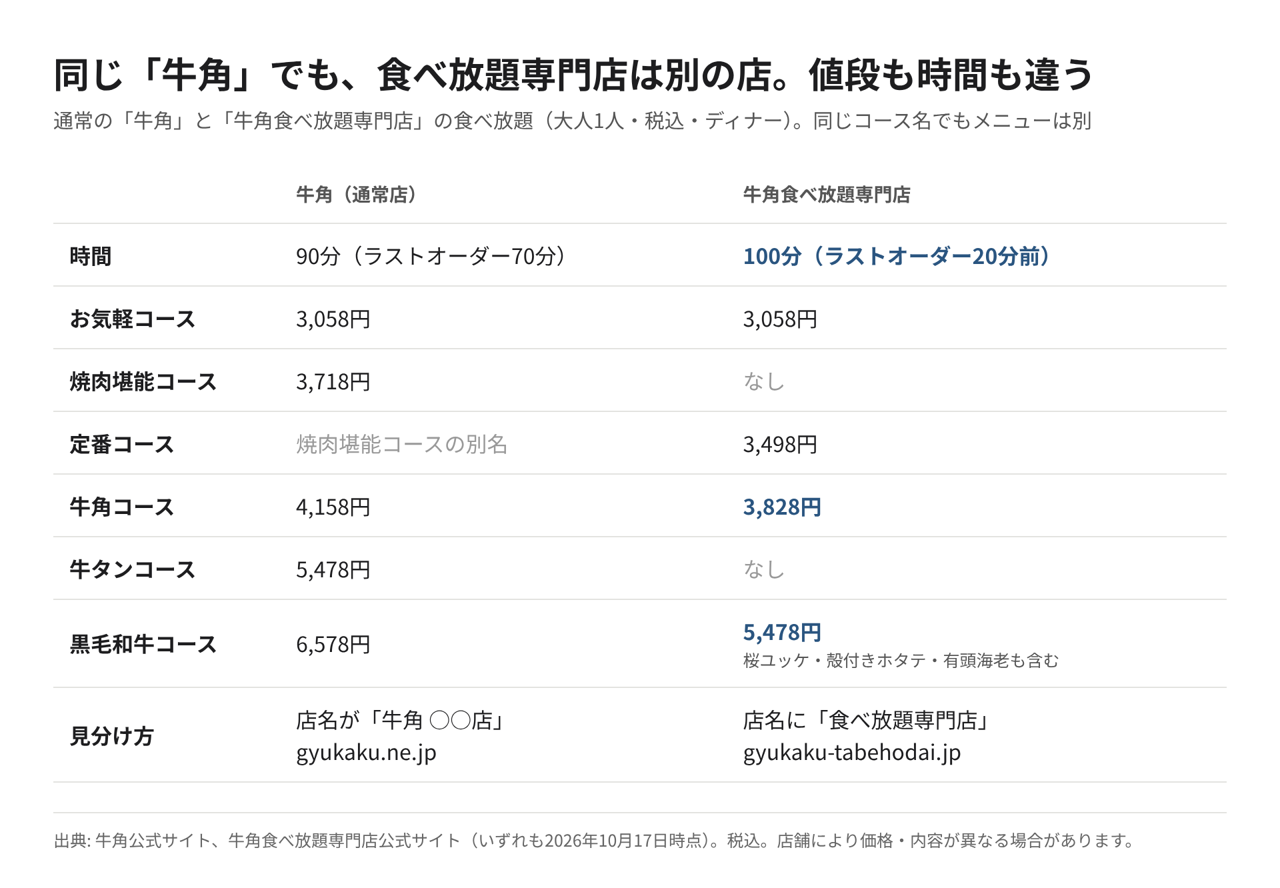This screenshot has width=1280, height=888.
Task: Click 5,478円 in the 牛タンコース row
Action: [333, 569]
